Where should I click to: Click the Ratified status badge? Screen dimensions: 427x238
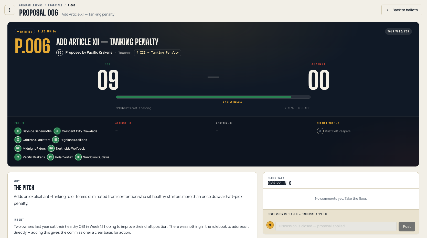pos(25,31)
